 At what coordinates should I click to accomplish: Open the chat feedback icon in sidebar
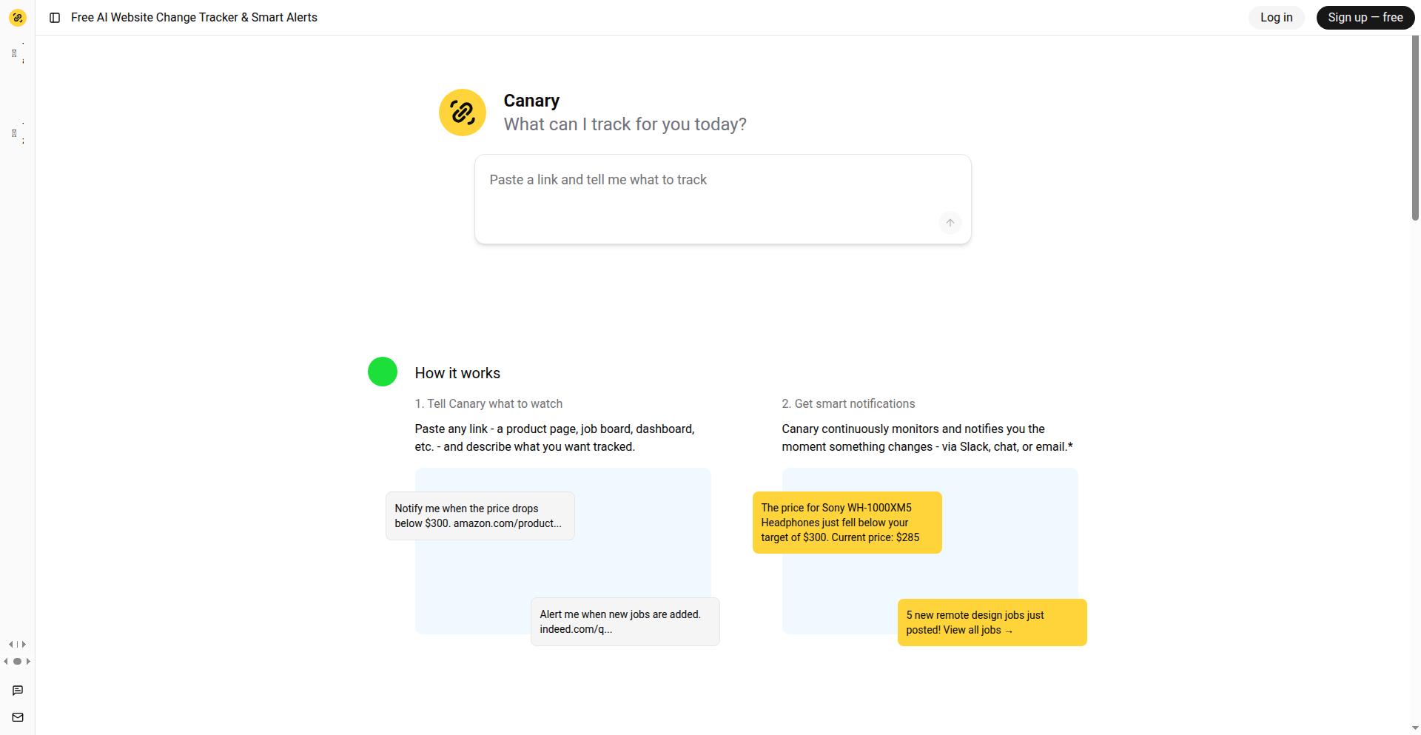(18, 691)
